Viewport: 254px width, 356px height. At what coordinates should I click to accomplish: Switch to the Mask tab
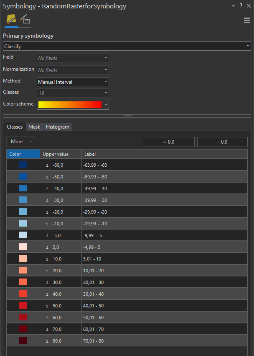[34, 126]
